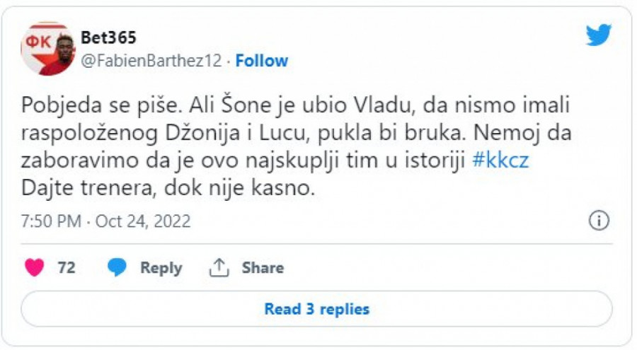The width and height of the screenshot is (637, 350).
Task: Follow the FabienBarthez12 account
Action: coord(262,61)
